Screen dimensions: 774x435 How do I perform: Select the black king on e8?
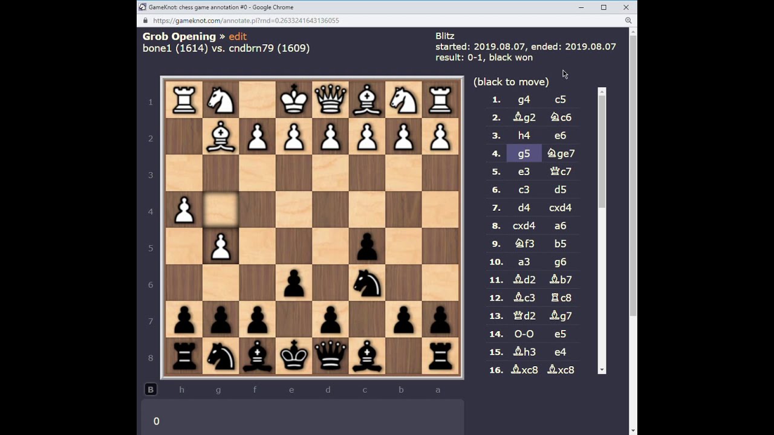click(x=294, y=356)
